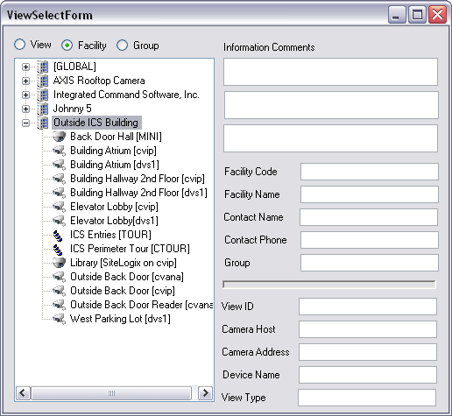Click the tour icon next to ICS Entries [TOUR]
452x416 pixels.
(x=58, y=235)
